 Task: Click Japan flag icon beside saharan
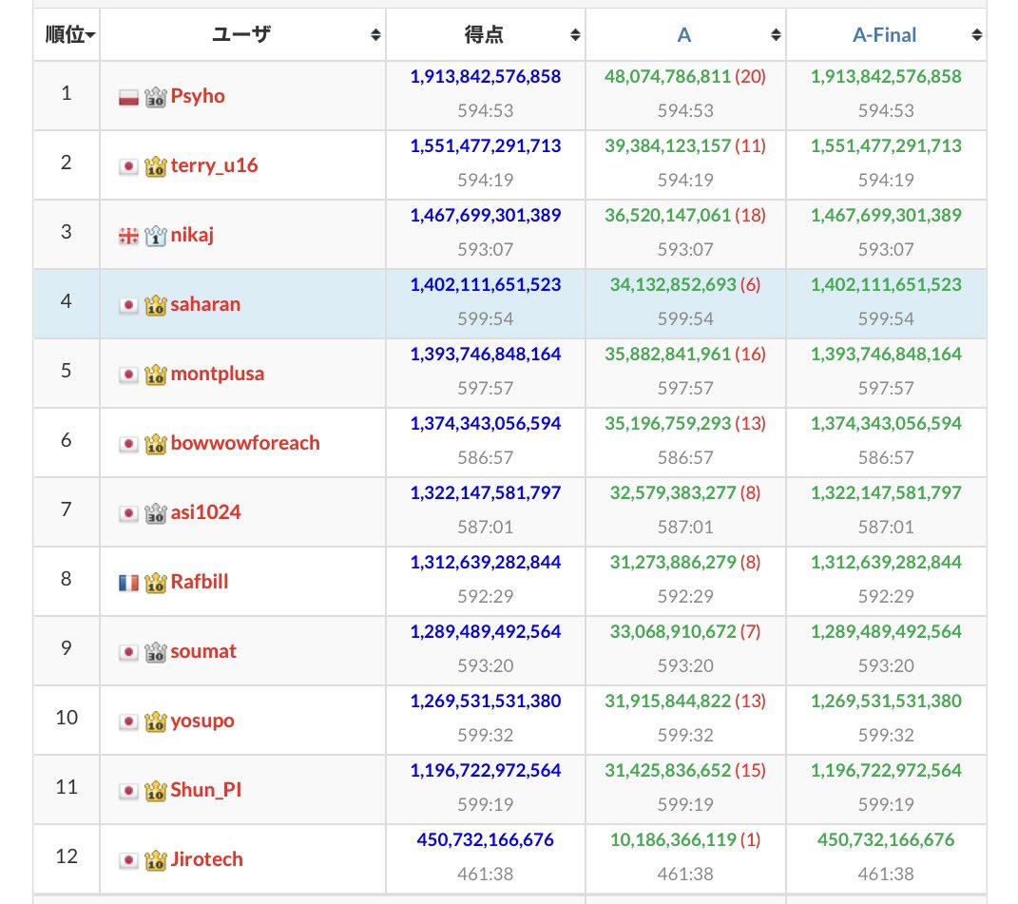click(x=128, y=305)
